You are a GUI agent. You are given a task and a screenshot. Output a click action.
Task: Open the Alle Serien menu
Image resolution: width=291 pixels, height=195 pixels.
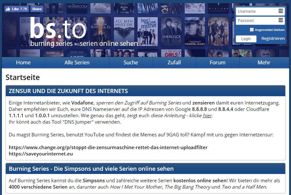[77, 62]
